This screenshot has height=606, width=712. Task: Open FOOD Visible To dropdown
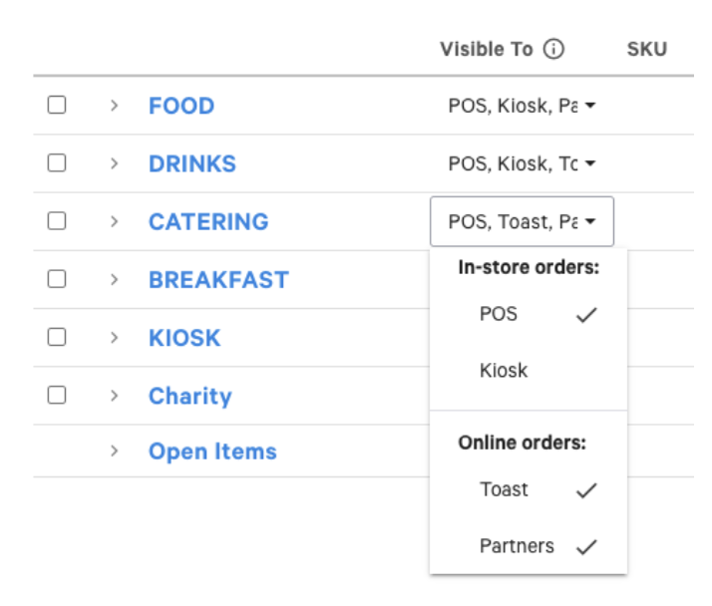[x=522, y=106]
